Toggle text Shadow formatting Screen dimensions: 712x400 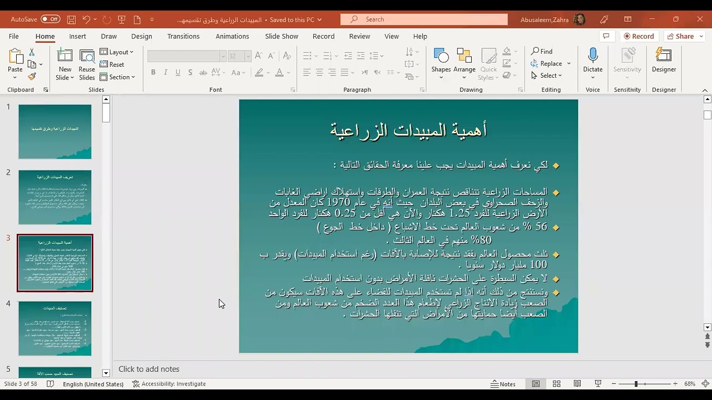click(190, 73)
